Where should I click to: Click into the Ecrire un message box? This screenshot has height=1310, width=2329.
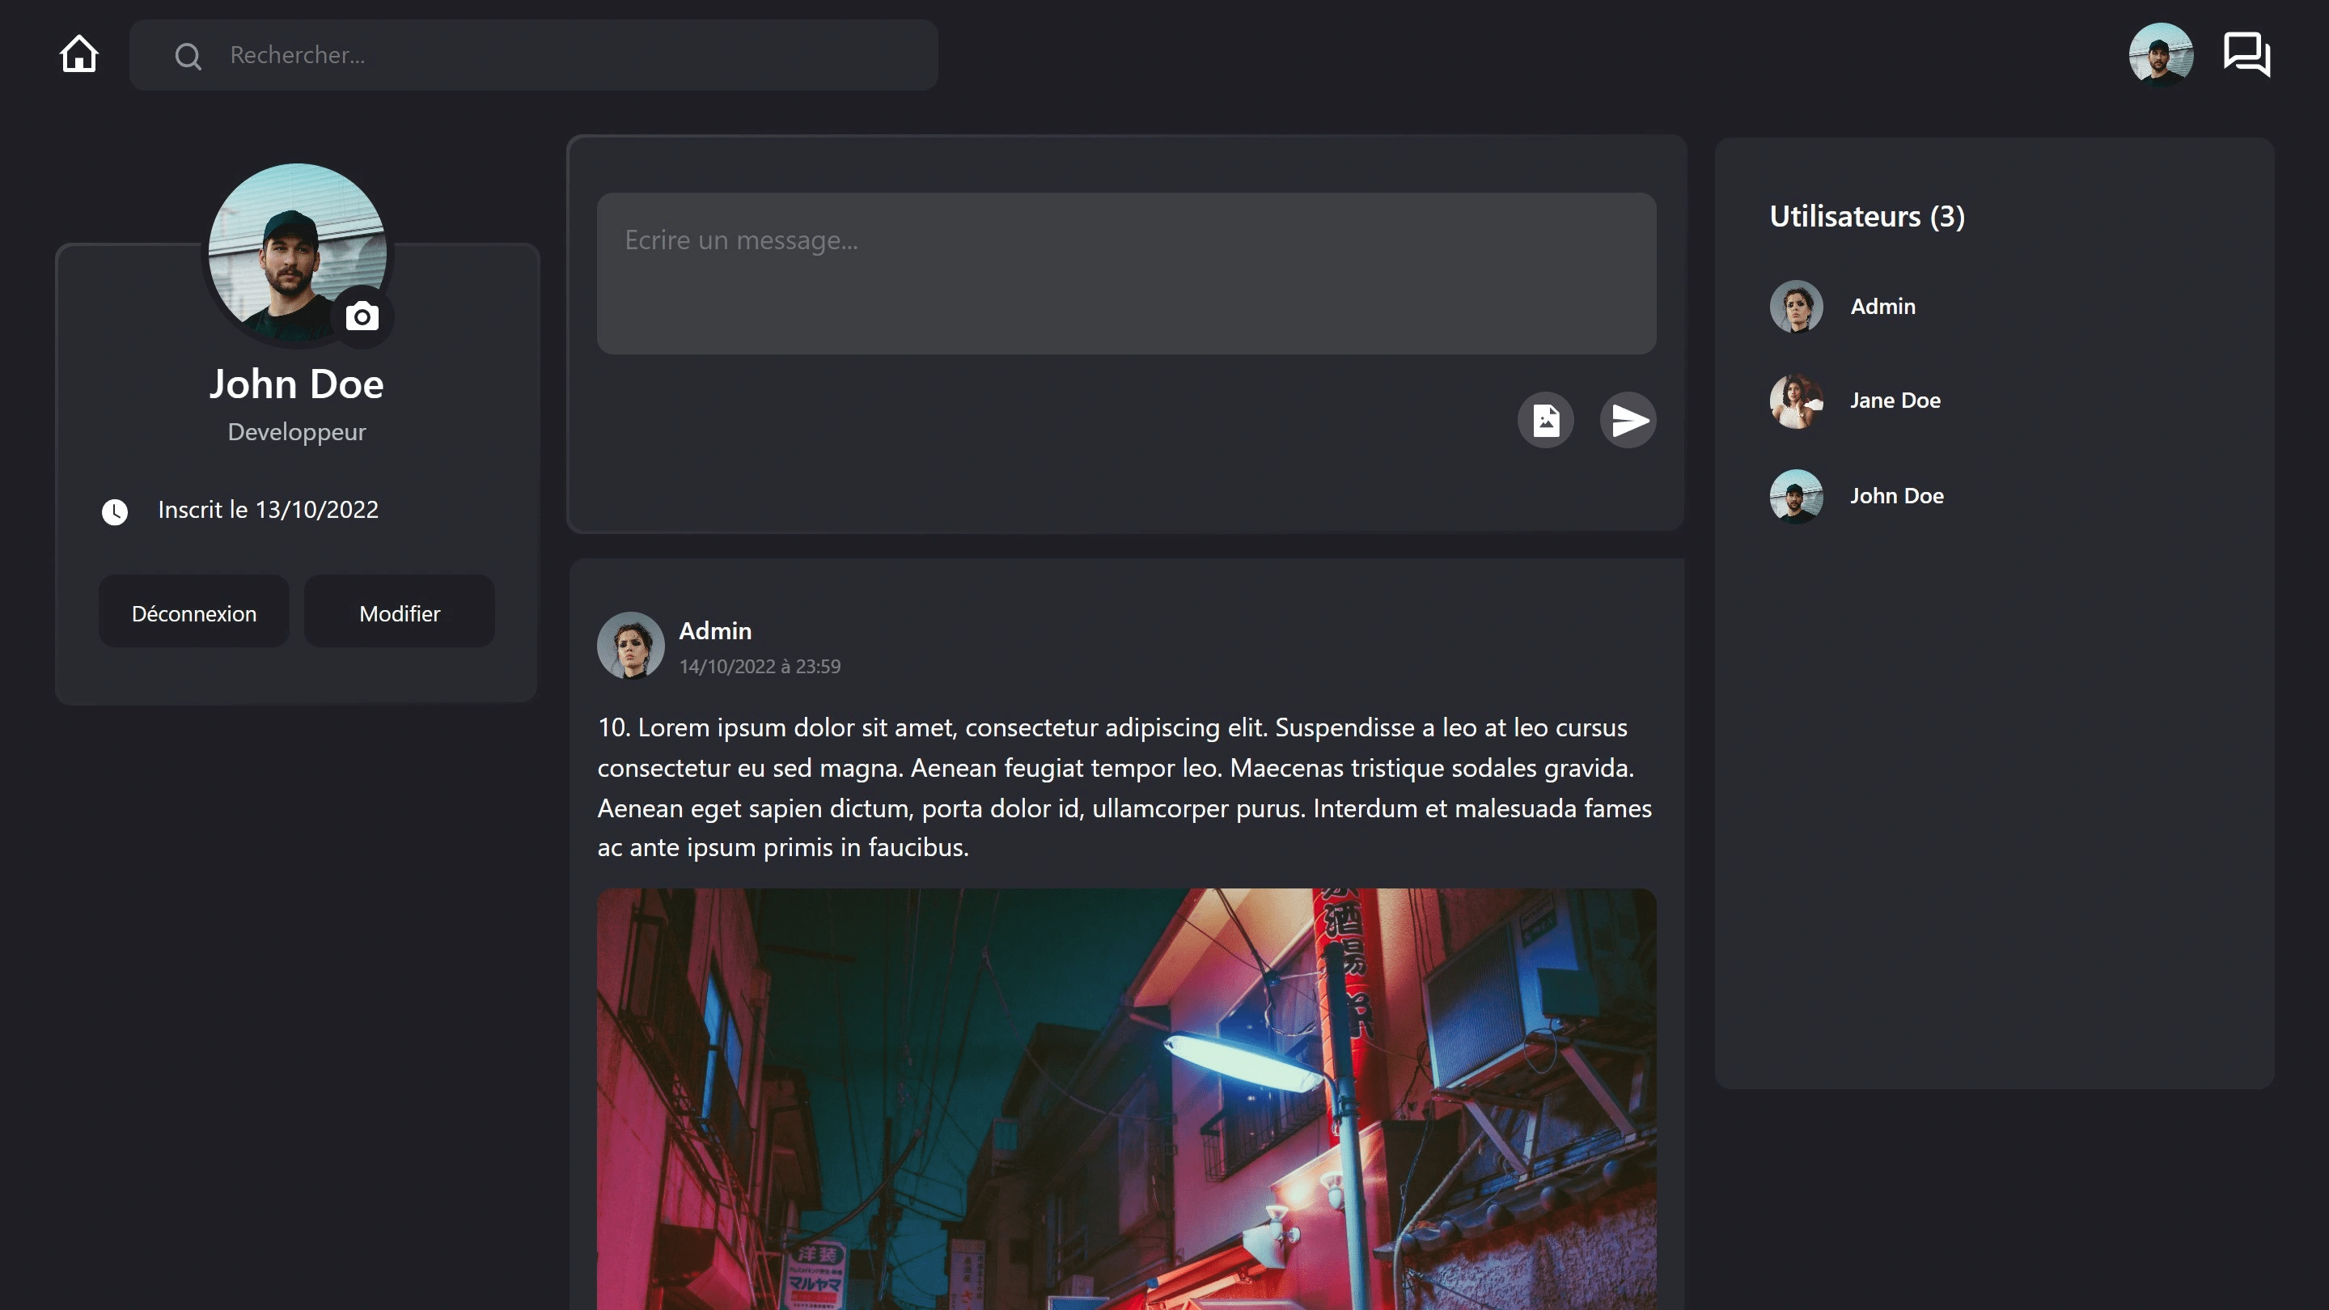pos(1125,273)
